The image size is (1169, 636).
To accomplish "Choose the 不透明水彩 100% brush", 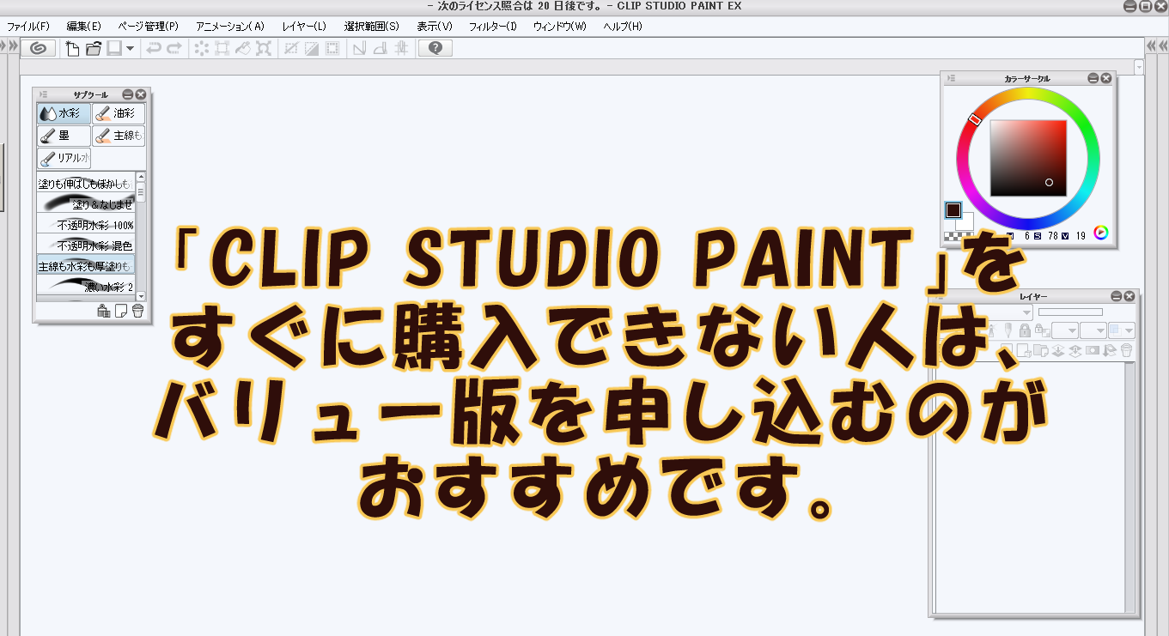I will click(x=86, y=224).
